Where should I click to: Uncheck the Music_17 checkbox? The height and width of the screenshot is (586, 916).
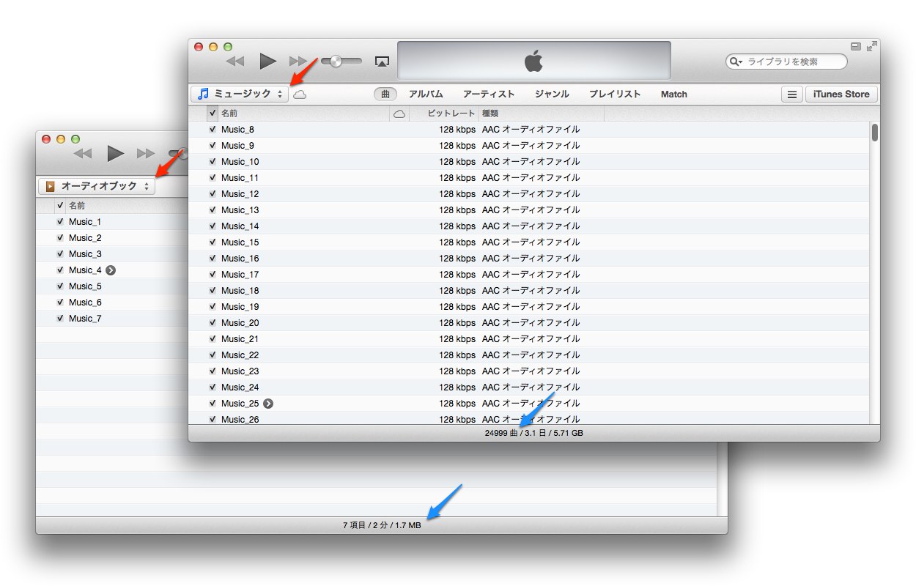[x=213, y=275]
